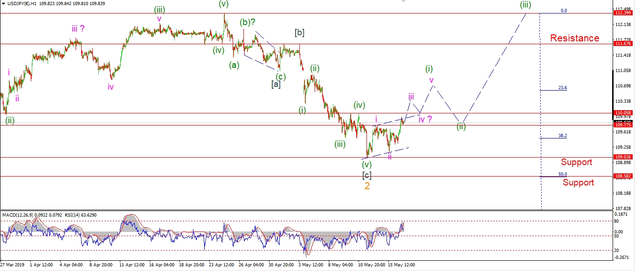This screenshot has width=635, height=271.
Task: Select the red Resistance text label
Action: (574, 38)
